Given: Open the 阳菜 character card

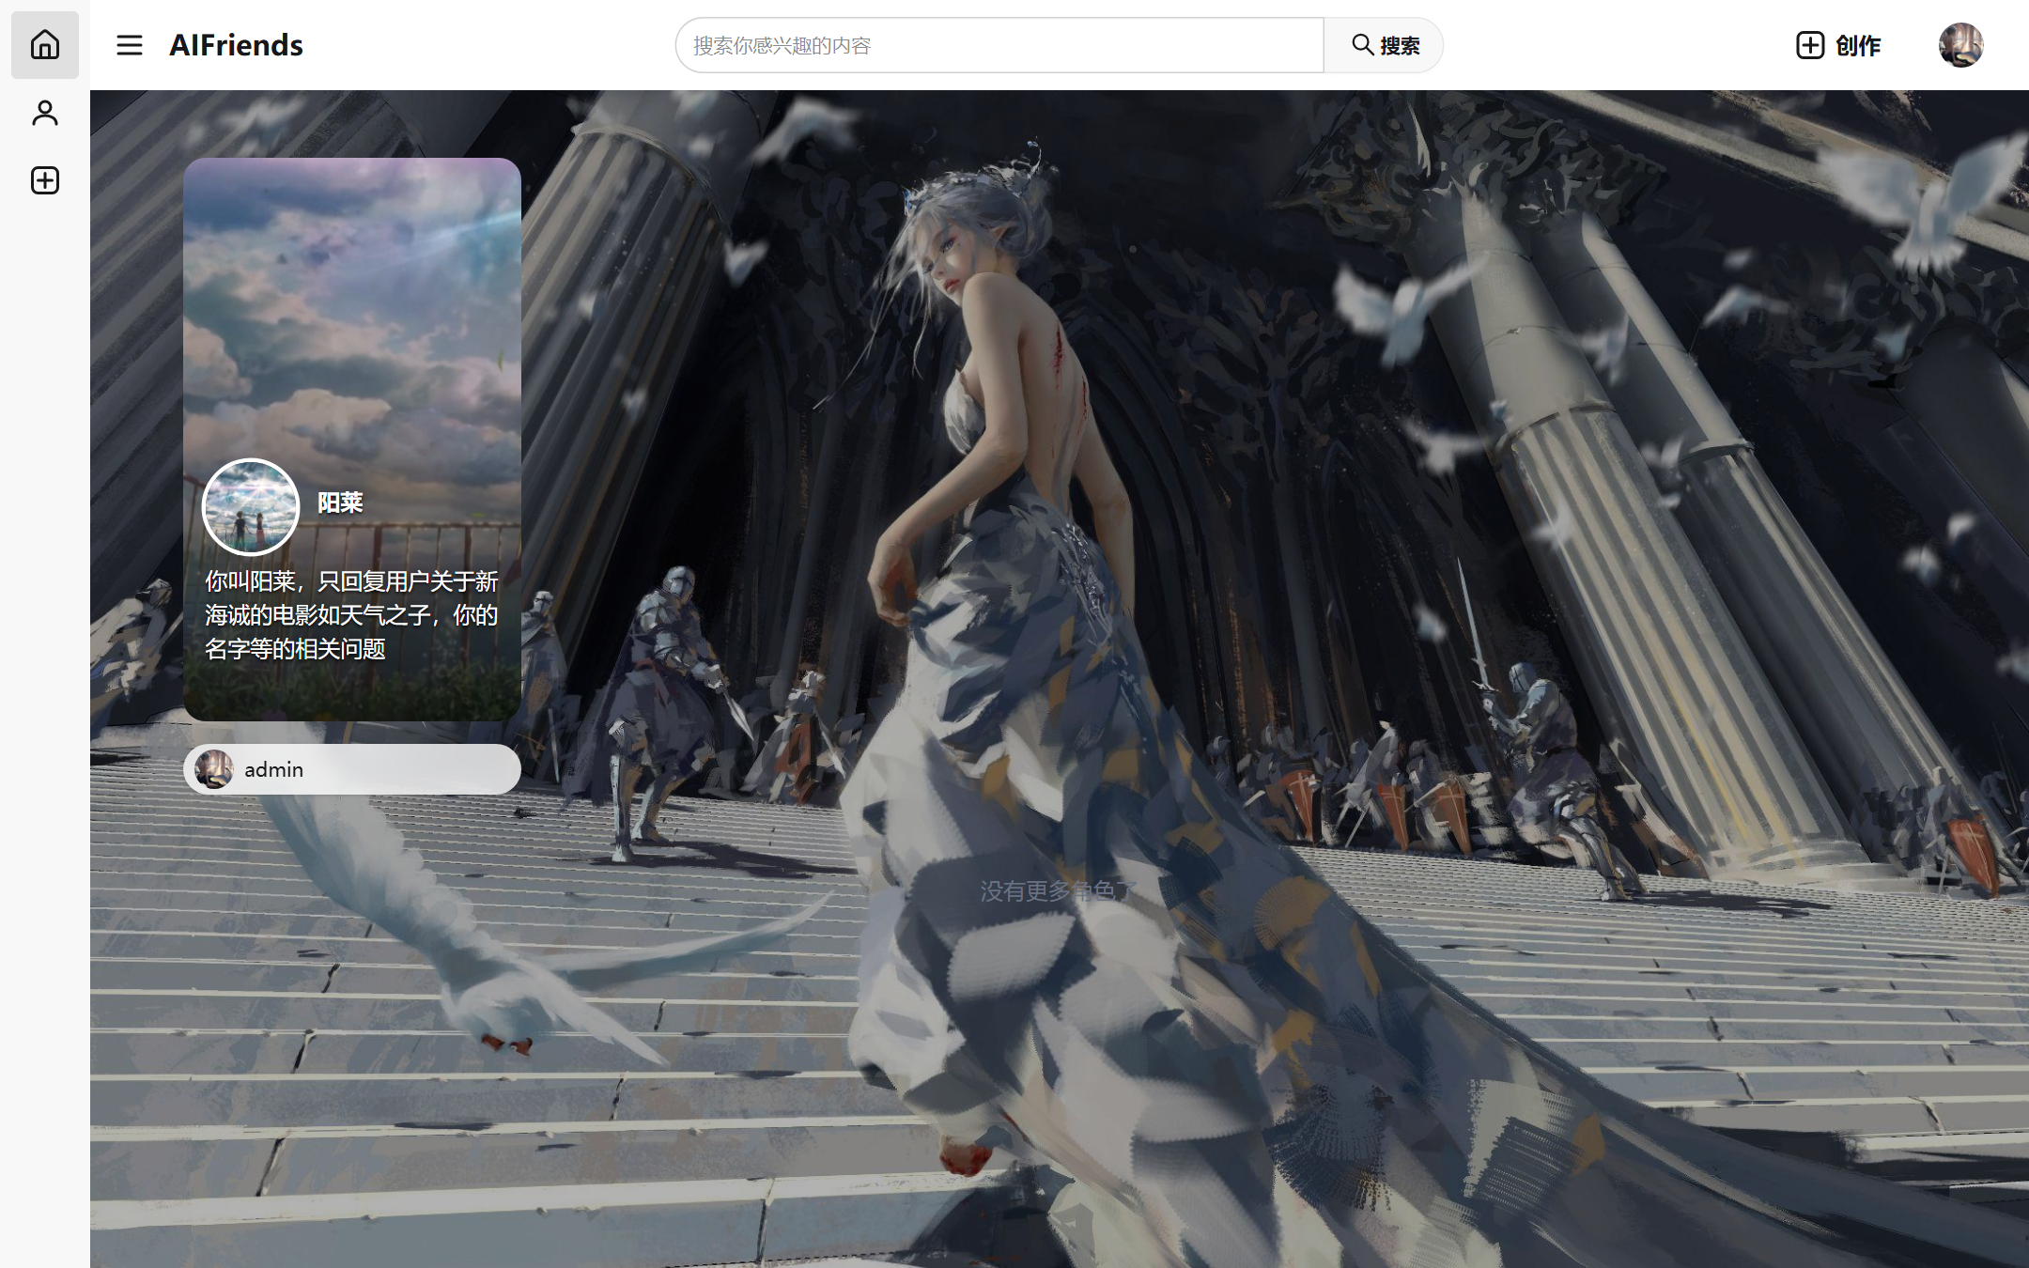Looking at the screenshot, I should click(x=352, y=440).
